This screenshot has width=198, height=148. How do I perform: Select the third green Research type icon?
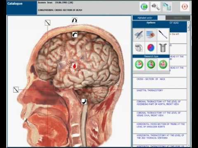(163, 64)
